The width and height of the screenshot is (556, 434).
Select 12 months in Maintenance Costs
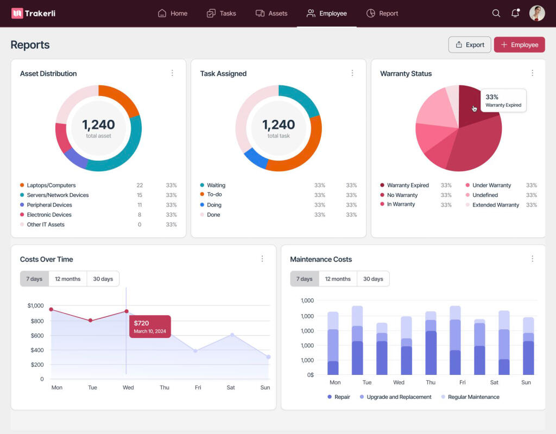pyautogui.click(x=337, y=279)
